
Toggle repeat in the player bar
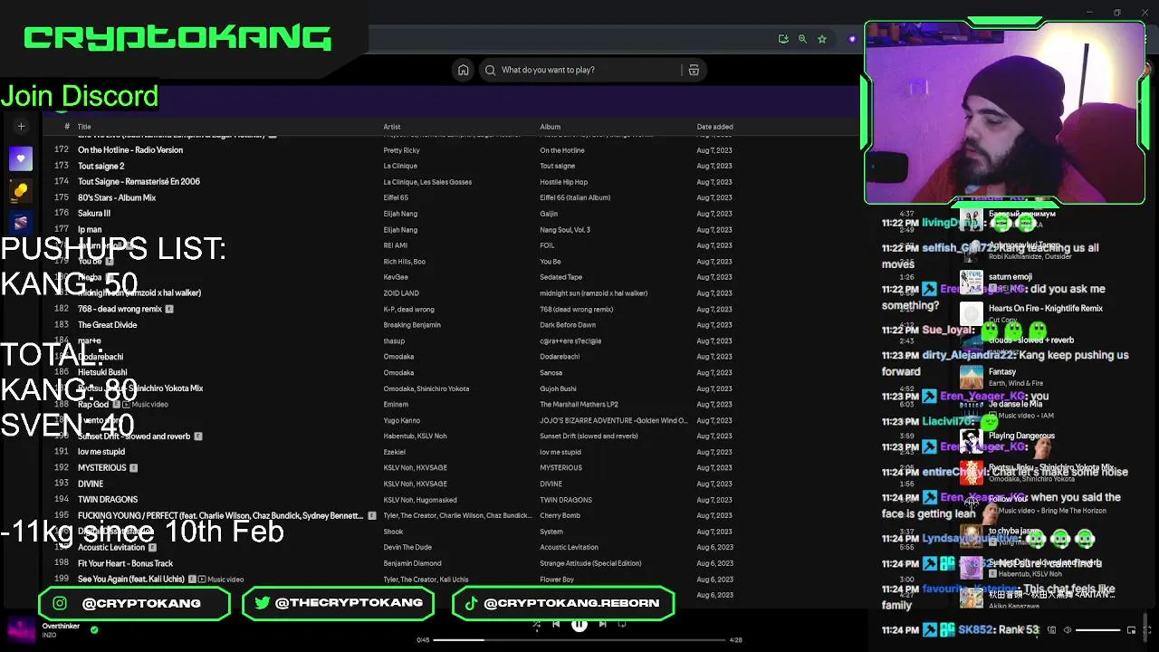622,624
